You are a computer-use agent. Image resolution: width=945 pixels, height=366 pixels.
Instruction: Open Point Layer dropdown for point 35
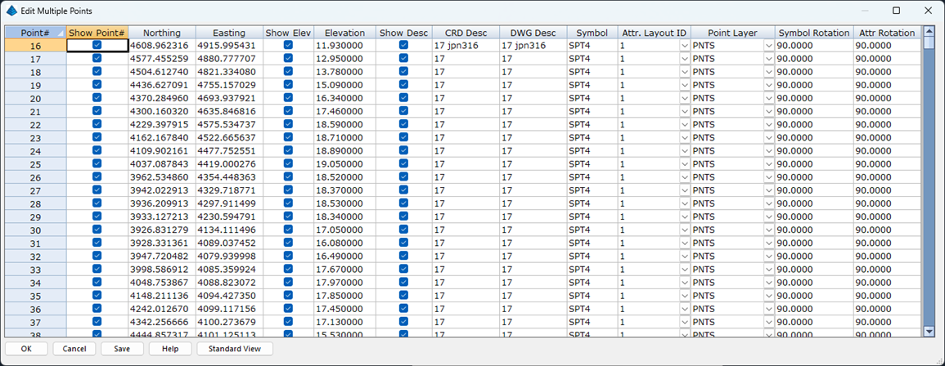pyautogui.click(x=768, y=296)
